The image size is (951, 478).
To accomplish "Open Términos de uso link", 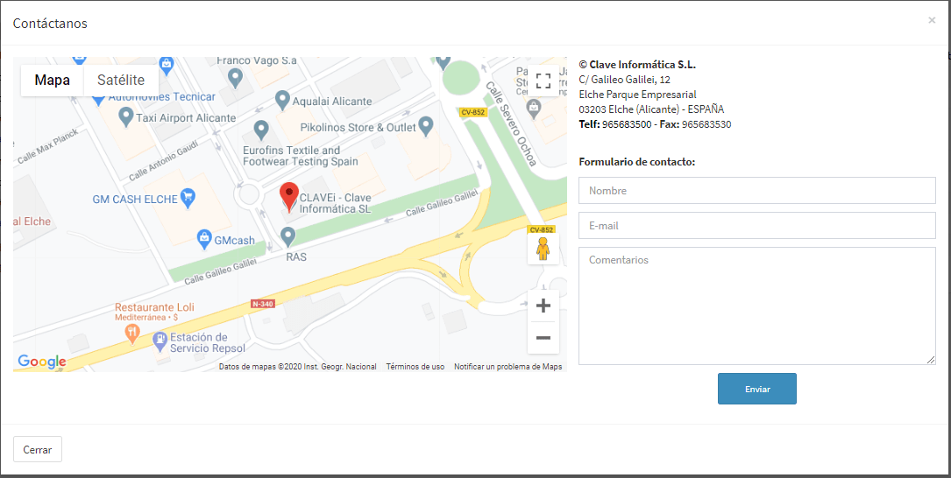I will pyautogui.click(x=415, y=367).
